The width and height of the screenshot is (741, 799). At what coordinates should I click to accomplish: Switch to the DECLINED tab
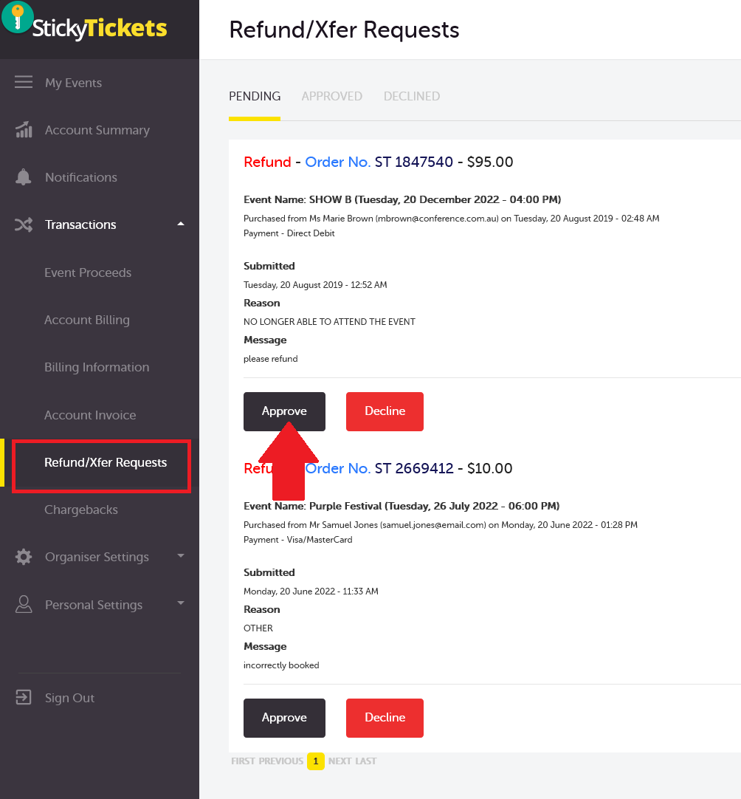point(411,96)
